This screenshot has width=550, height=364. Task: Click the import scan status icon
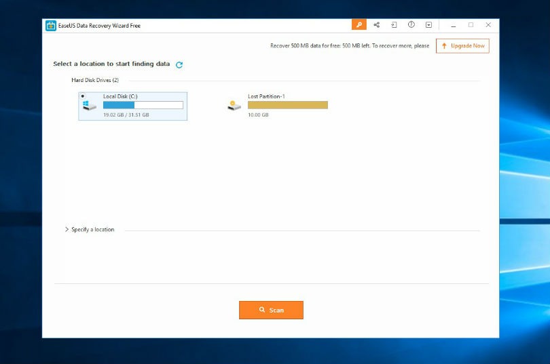tap(394, 25)
